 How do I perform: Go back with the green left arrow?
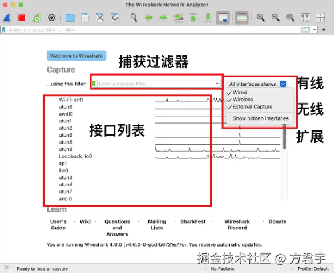point(149,18)
